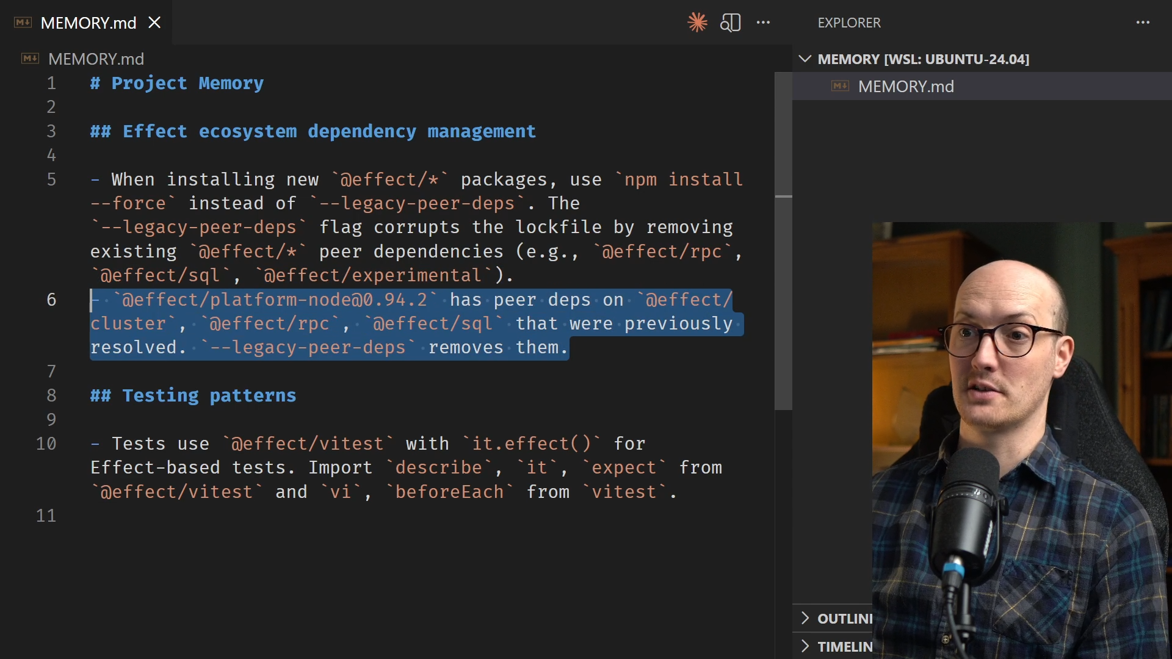The image size is (1172, 659).
Task: Click line number 1 in the gutter
Action: [51, 83]
